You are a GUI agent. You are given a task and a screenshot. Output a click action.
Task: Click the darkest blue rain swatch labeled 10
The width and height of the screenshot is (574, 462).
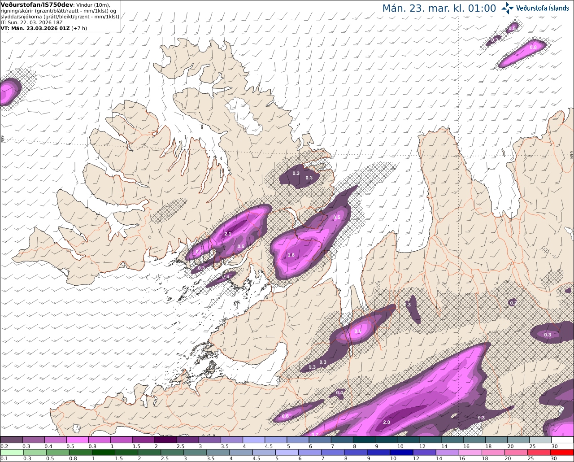(400, 452)
